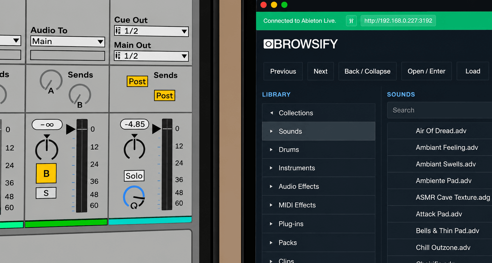Select the Drums library item
Image resolution: width=492 pixels, height=263 pixels.
tap(318, 150)
